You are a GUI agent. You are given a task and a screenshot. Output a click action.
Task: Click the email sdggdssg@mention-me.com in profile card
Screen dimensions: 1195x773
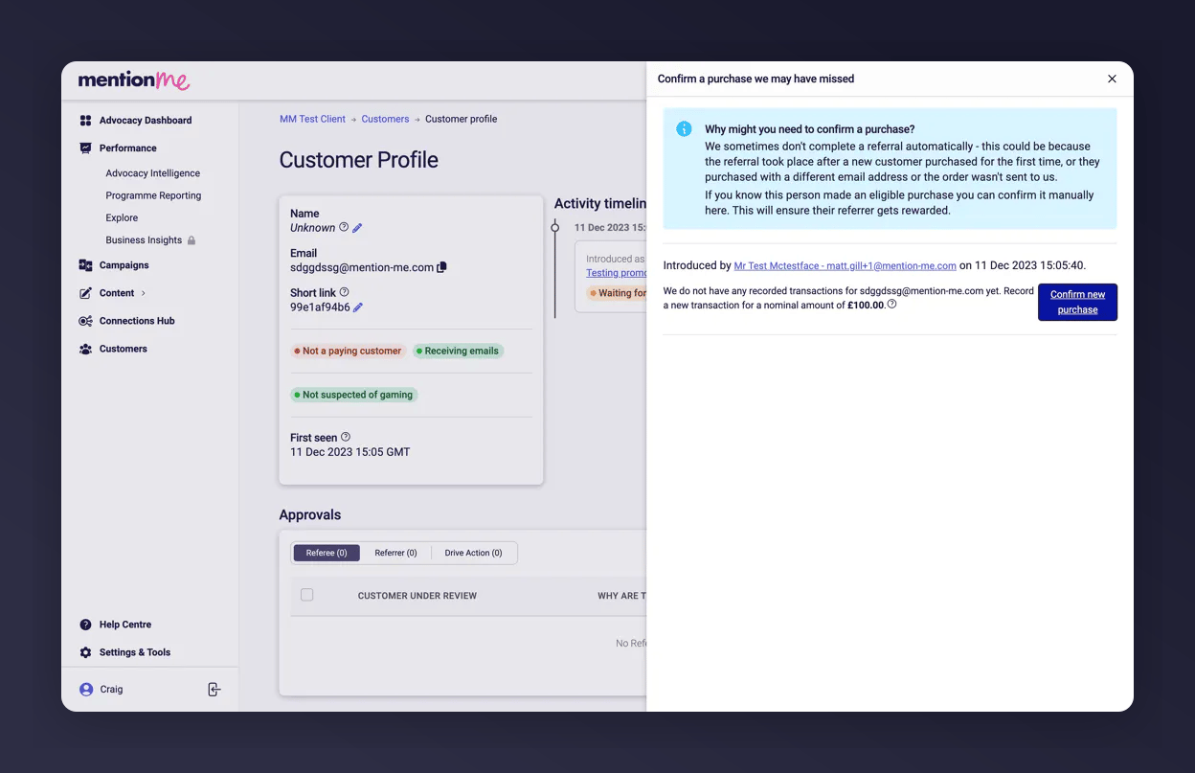362,267
